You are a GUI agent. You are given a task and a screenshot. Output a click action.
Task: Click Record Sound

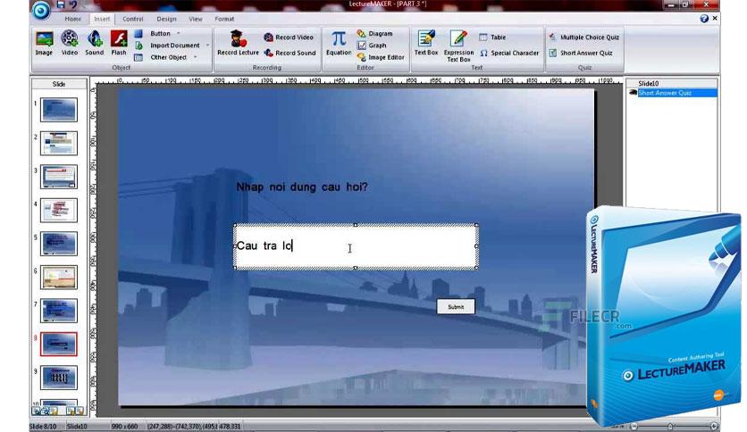290,53
